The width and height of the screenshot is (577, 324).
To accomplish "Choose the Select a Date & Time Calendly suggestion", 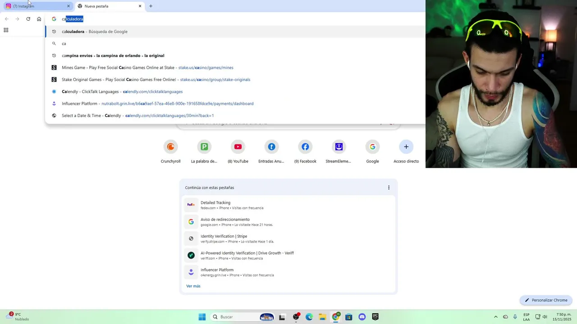I will coord(235,116).
